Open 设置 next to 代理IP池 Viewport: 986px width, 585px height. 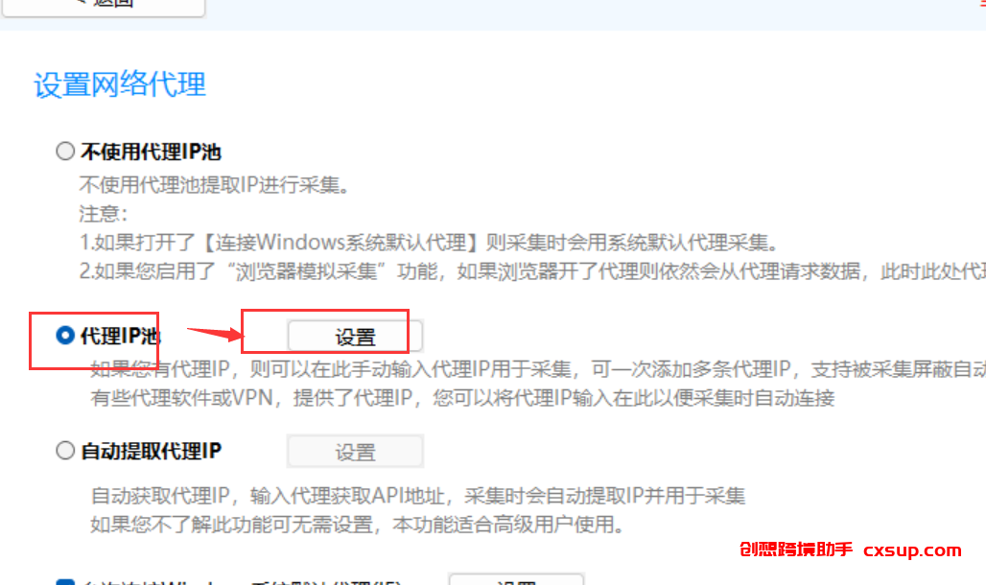click(355, 337)
